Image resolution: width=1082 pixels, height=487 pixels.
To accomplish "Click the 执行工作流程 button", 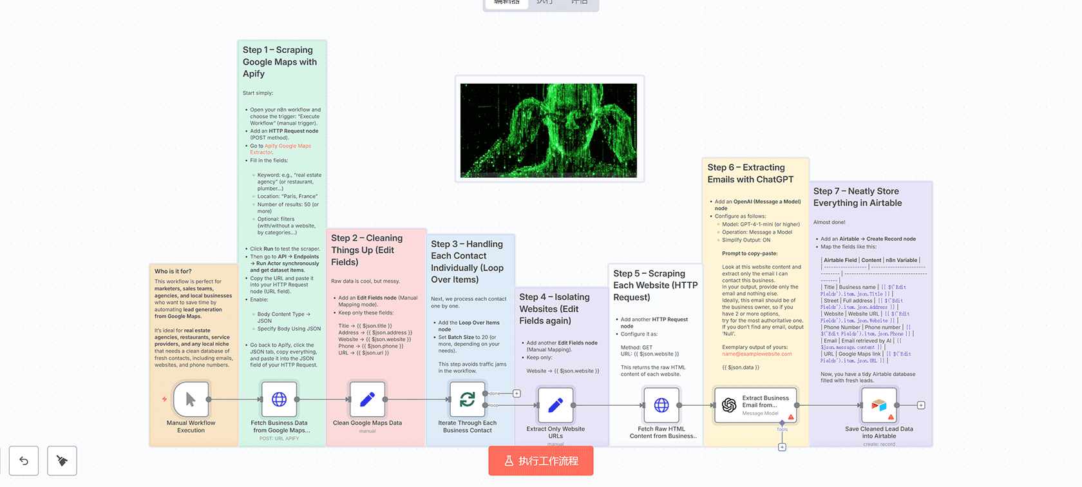I will 541,461.
